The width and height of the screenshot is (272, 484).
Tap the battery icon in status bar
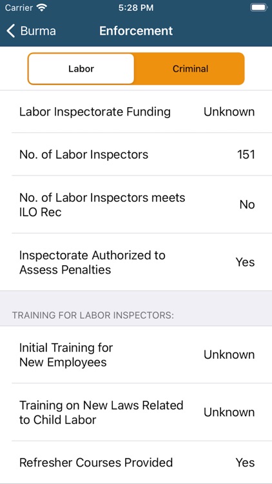(x=258, y=8)
